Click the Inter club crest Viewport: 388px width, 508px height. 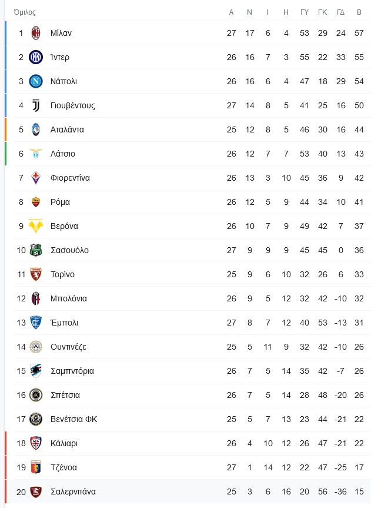36,57
